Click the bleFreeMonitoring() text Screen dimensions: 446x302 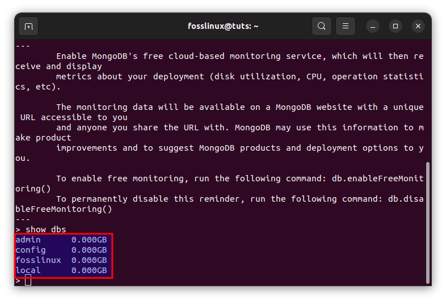(64, 209)
